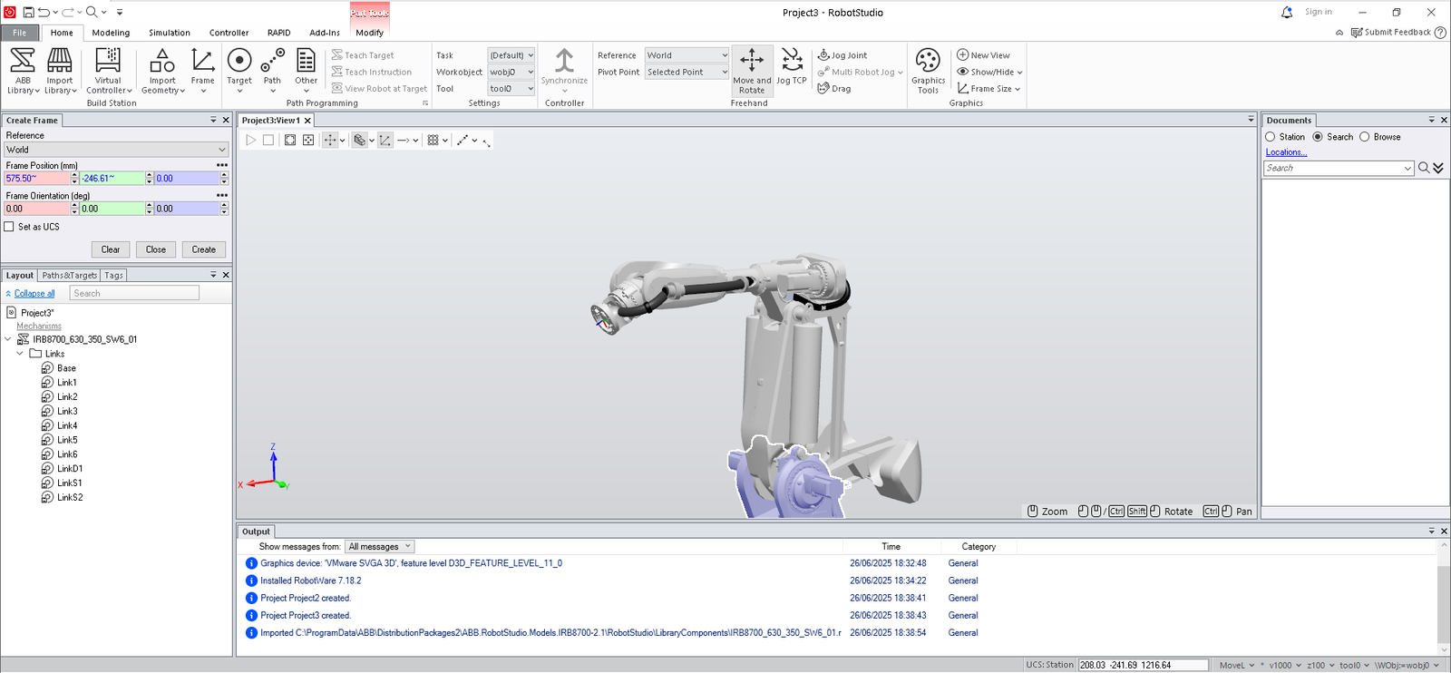The height and width of the screenshot is (673, 1451).
Task: Open the Task (Default) dropdown
Action: 511,55
